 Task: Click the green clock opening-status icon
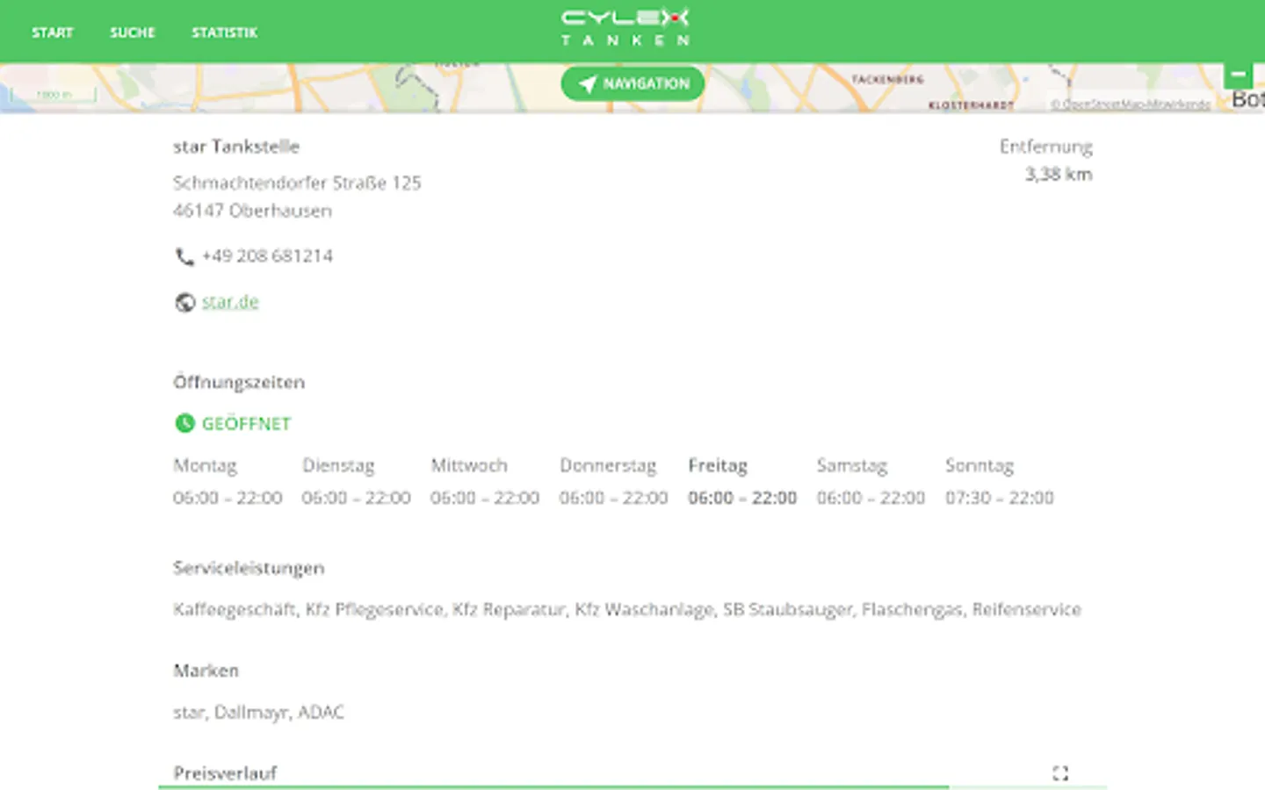(184, 423)
